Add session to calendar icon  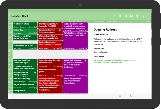[137, 16]
